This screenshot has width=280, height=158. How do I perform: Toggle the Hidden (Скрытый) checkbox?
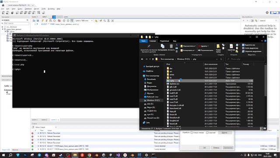click(207, 133)
